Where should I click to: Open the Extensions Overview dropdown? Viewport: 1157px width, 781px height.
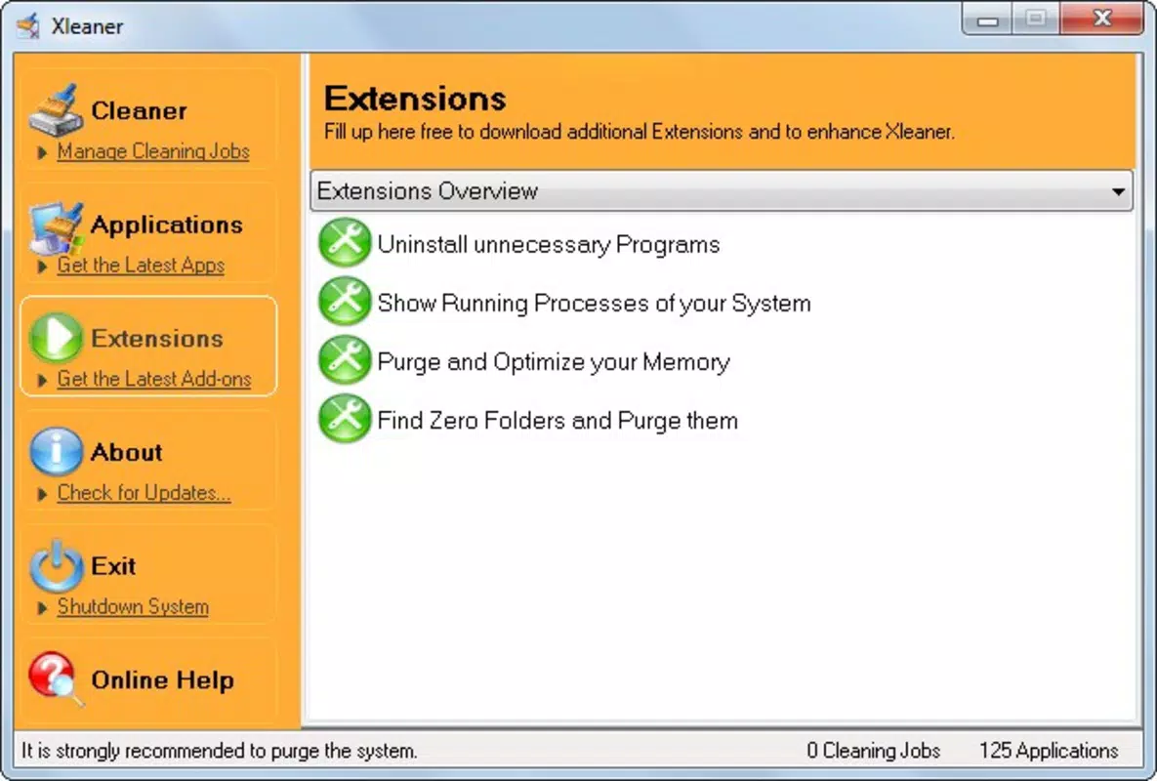point(721,191)
